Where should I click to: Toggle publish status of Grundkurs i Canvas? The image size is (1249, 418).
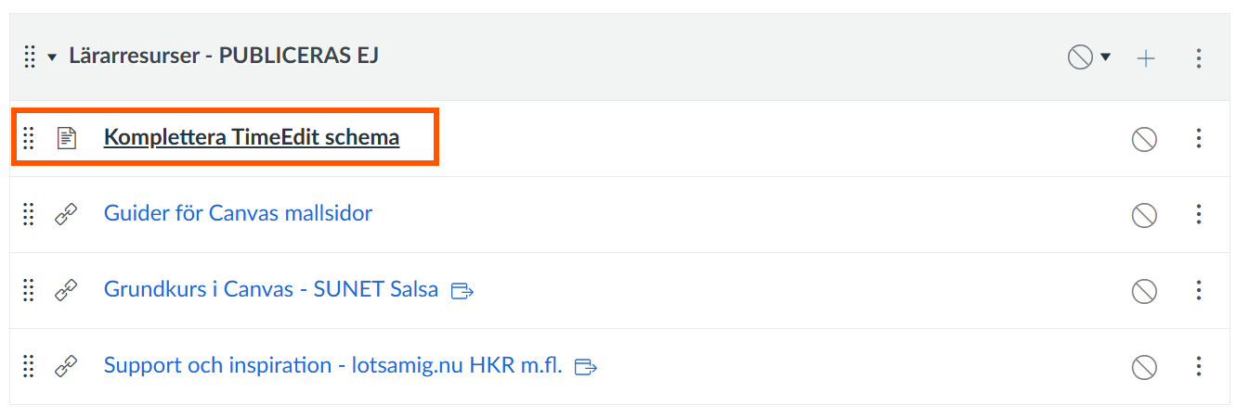click(1143, 291)
